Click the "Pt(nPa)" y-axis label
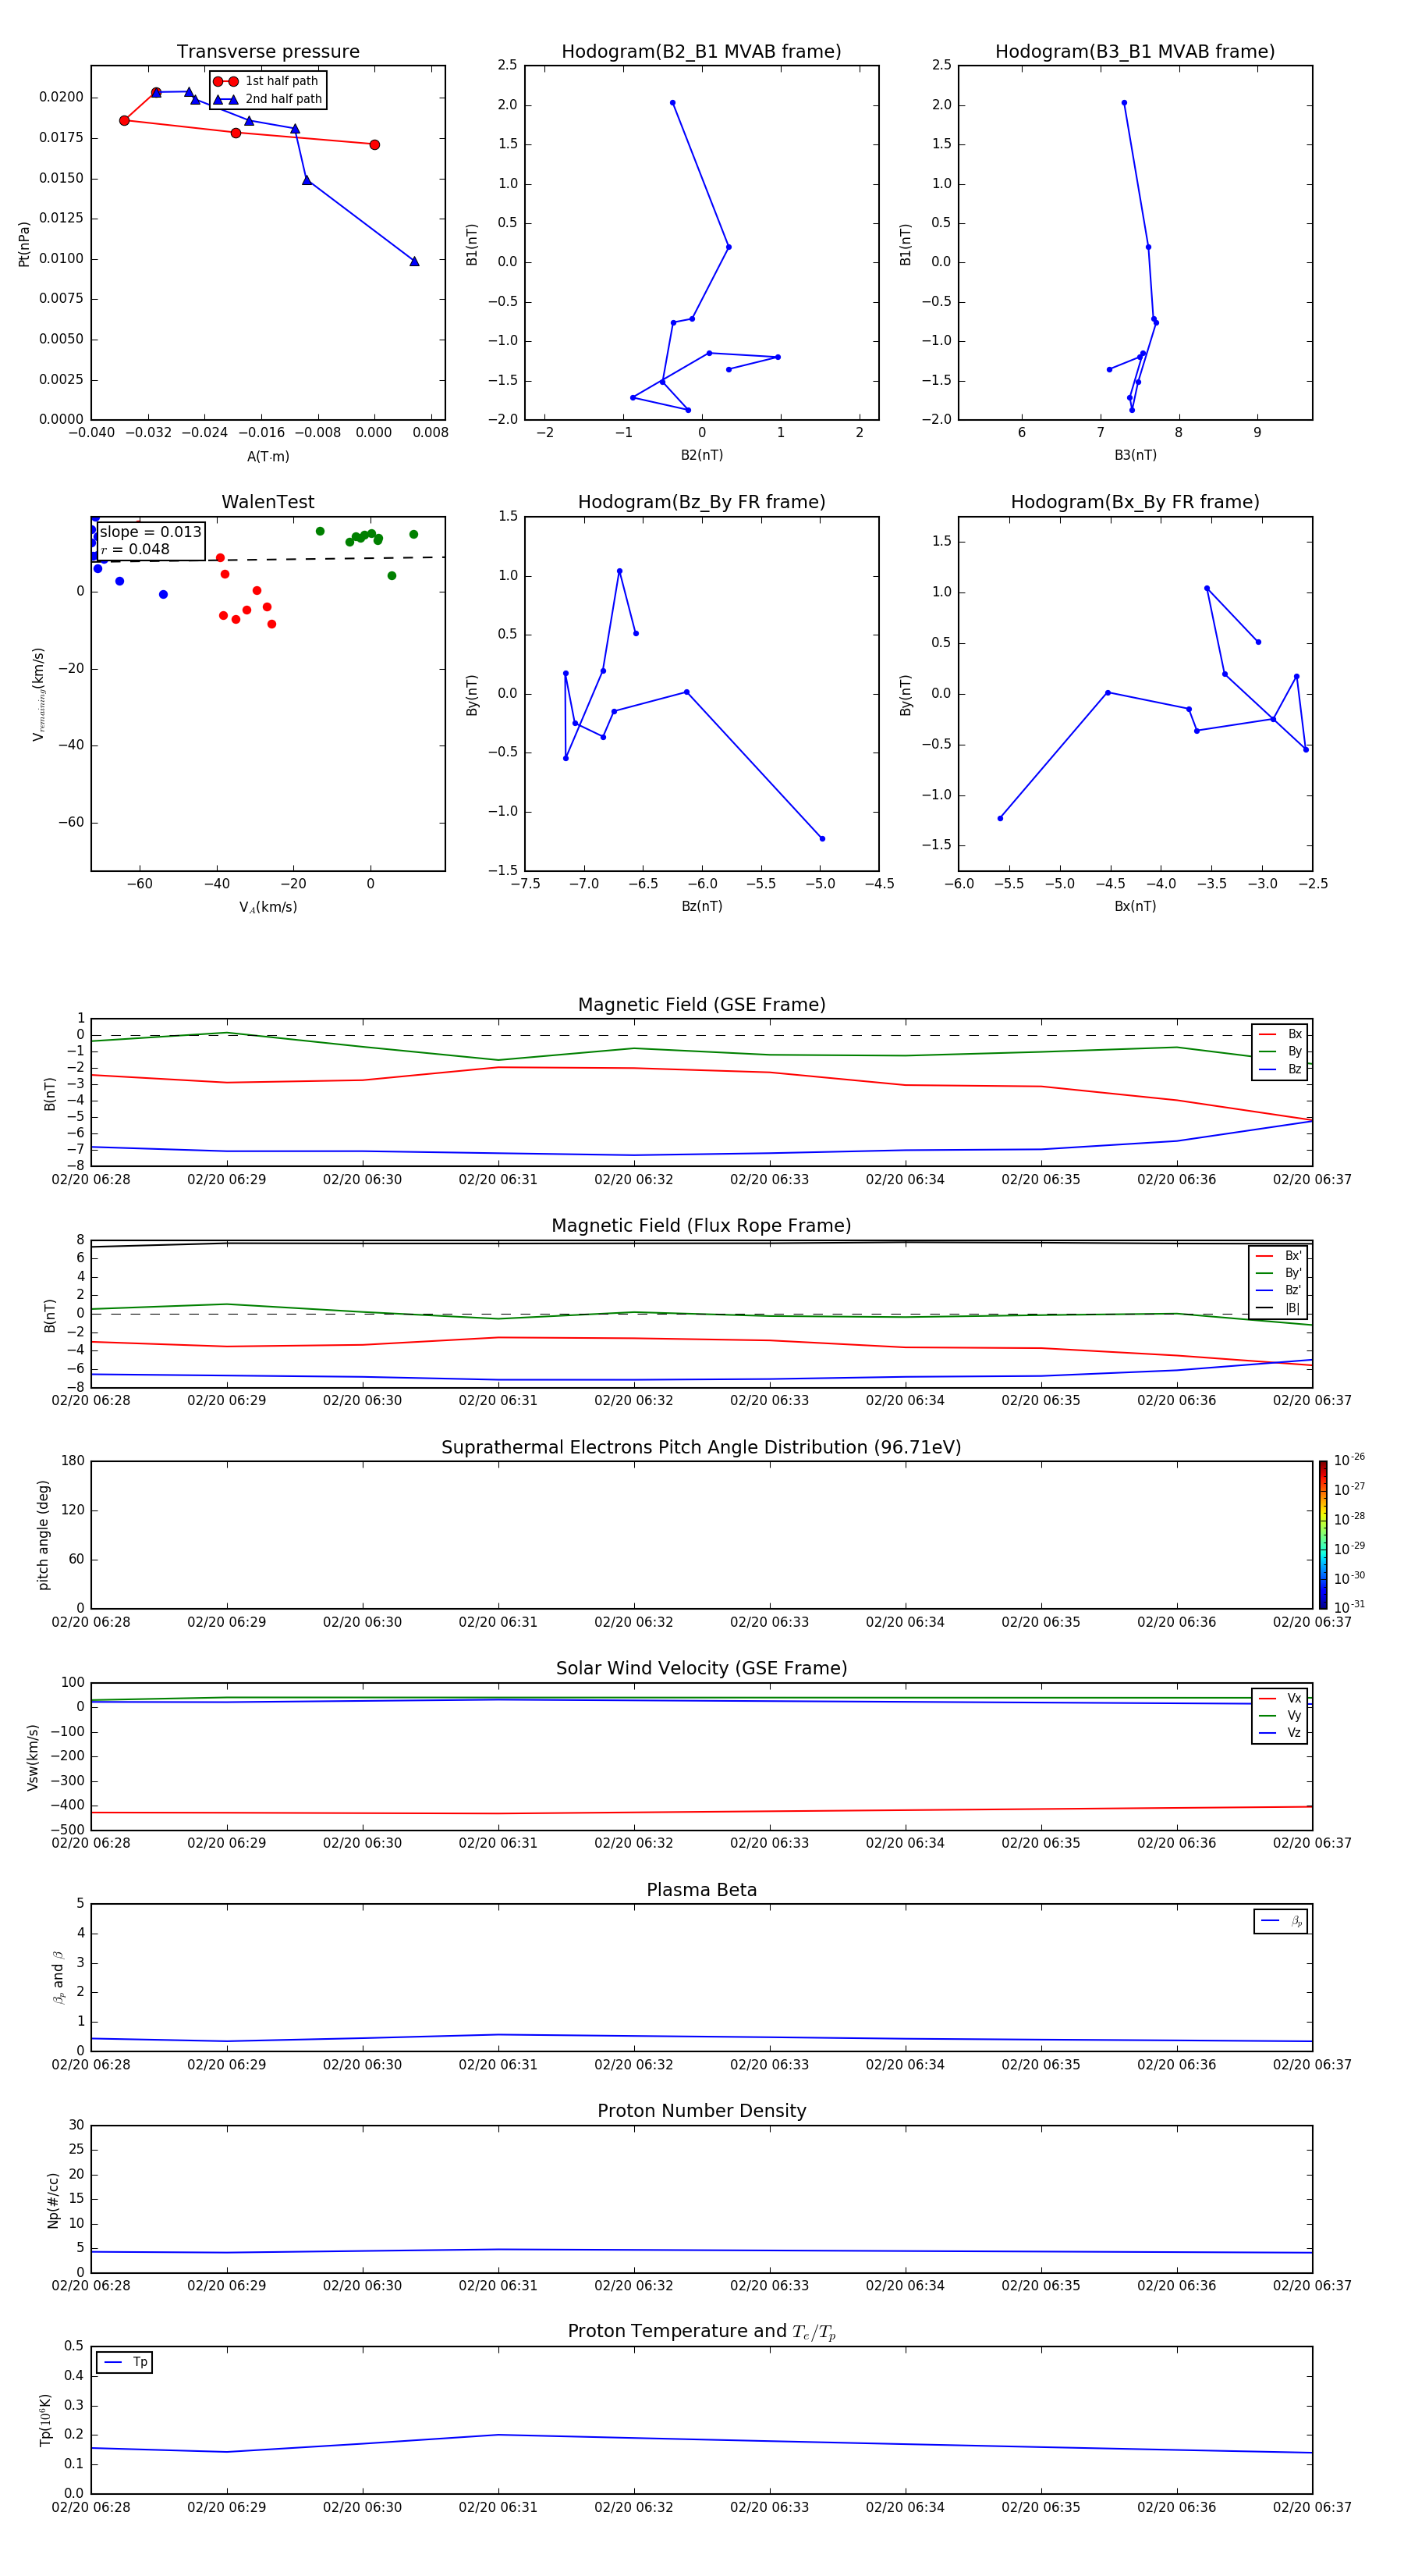The height and width of the screenshot is (2576, 1404). 24,243
